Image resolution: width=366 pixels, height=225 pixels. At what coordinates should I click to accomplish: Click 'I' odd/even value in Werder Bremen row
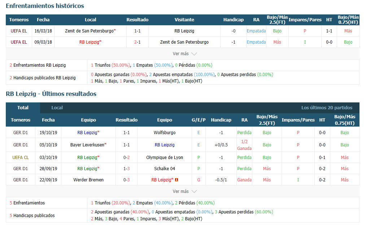tap(298, 180)
